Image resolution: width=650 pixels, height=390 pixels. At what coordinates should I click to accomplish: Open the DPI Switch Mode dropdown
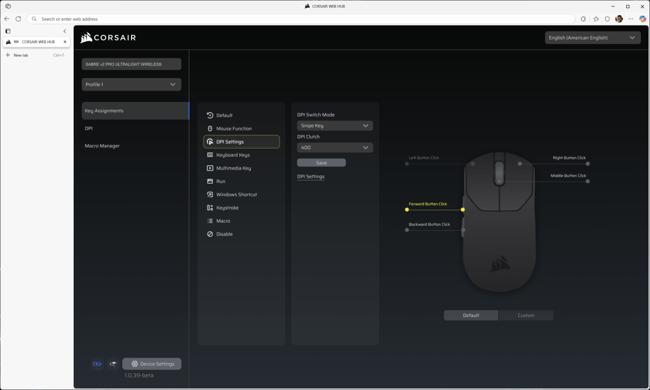[335, 126]
